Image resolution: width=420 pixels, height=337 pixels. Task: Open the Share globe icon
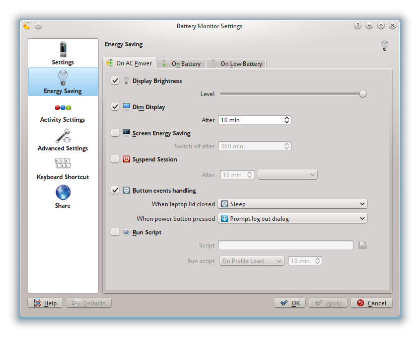(63, 192)
